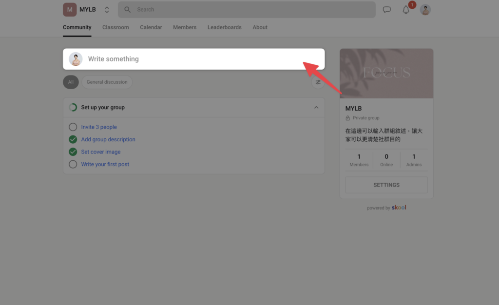Switch to the Community tab

point(77,27)
